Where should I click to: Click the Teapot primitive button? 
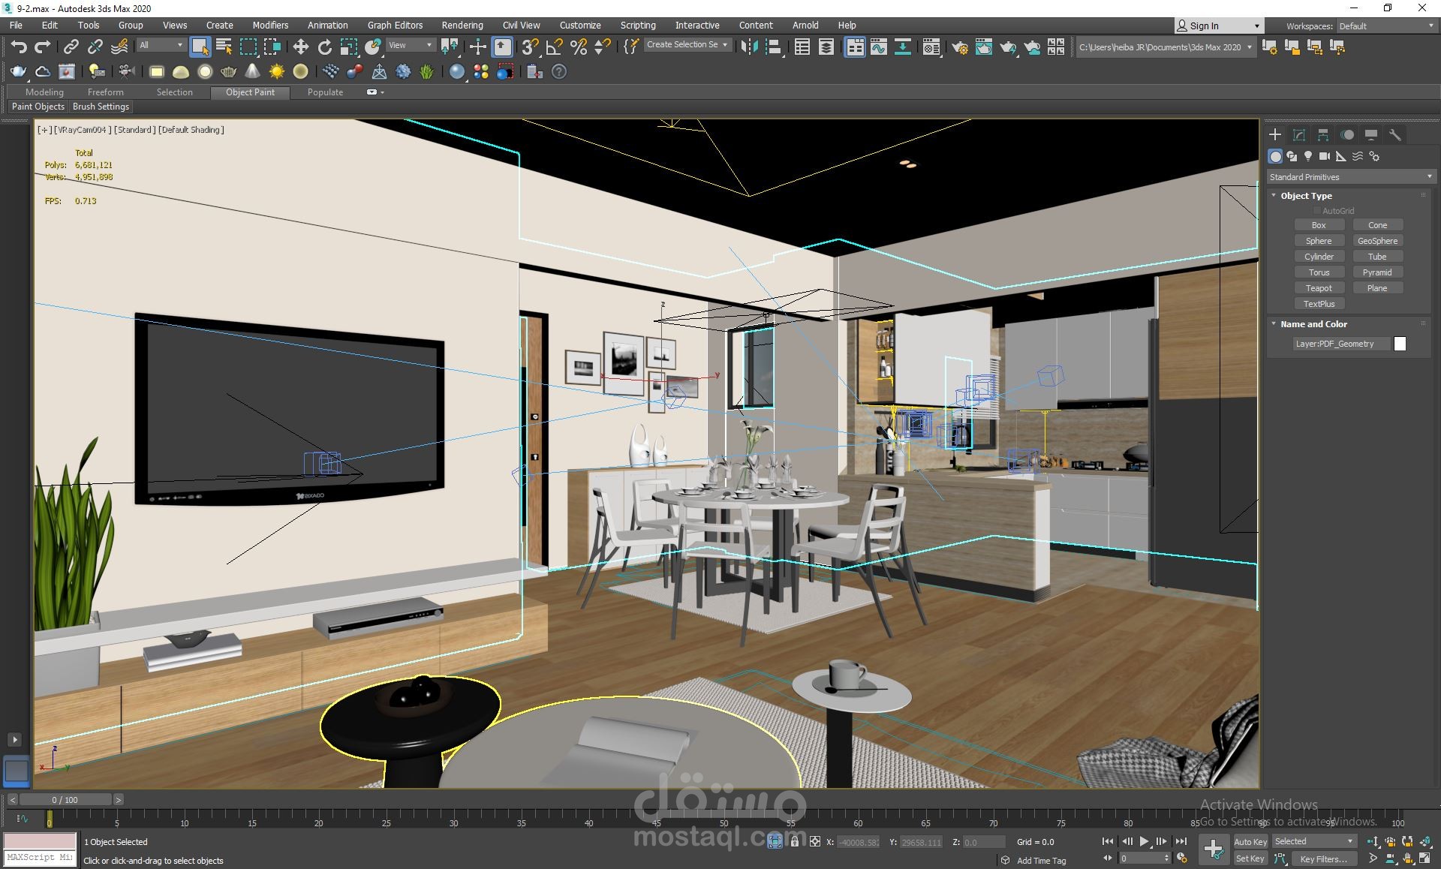coord(1319,288)
